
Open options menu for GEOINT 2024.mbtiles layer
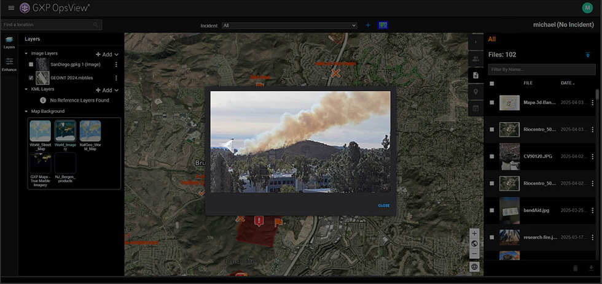(x=116, y=78)
